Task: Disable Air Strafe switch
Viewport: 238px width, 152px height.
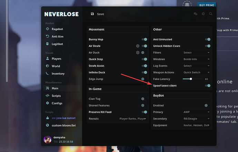Action: 144,46
